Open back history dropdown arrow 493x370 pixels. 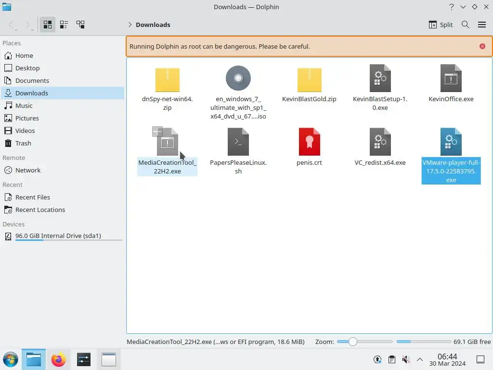[16, 29]
